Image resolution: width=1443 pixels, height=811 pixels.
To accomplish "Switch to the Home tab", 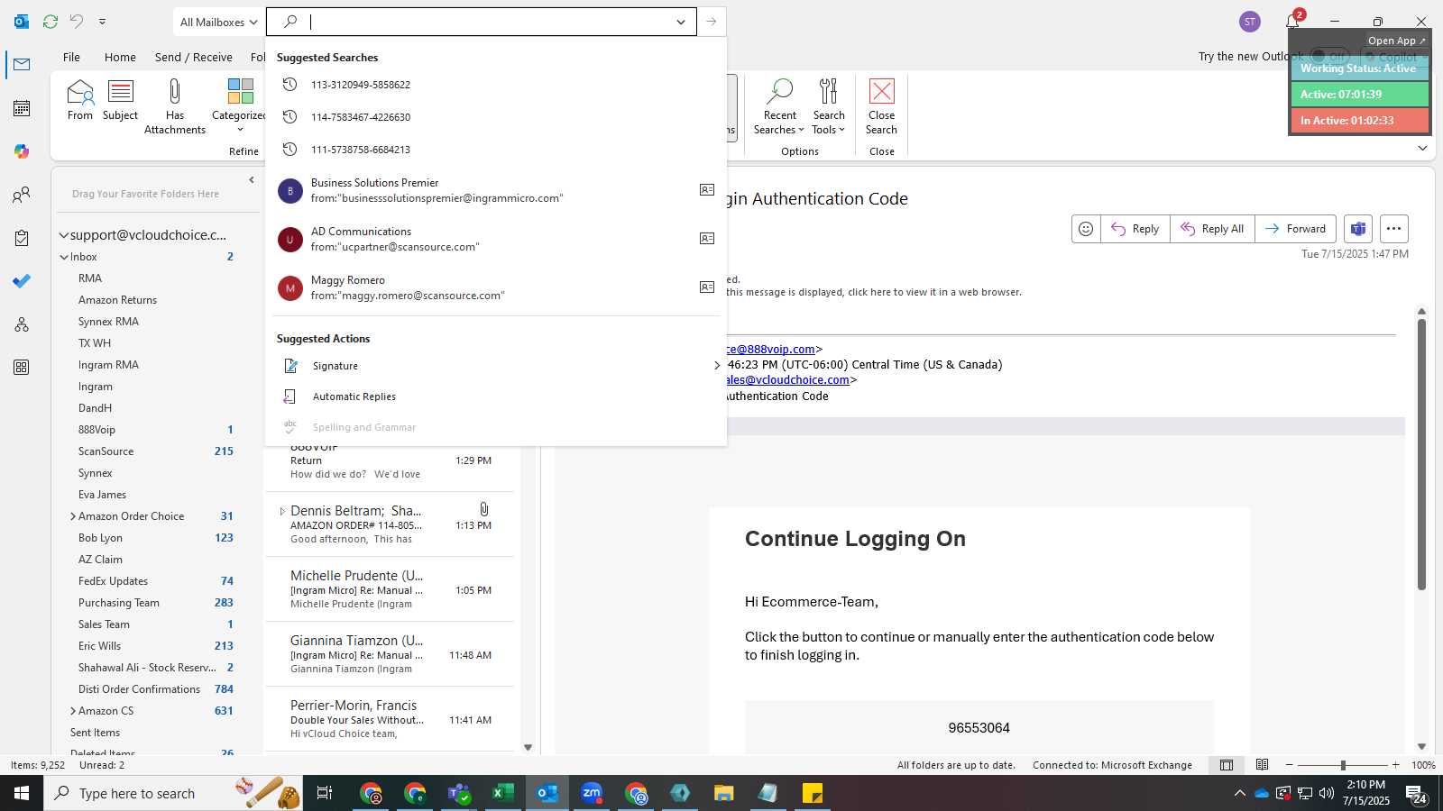I will pos(120,57).
